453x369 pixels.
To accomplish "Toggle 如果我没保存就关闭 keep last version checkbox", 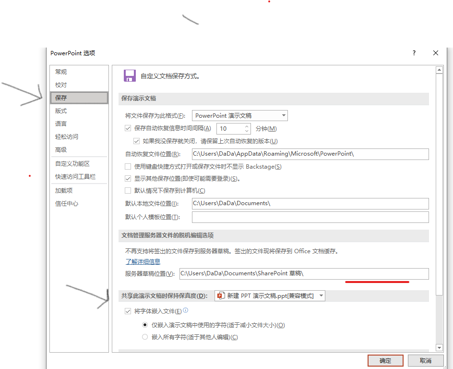I will coord(136,141).
